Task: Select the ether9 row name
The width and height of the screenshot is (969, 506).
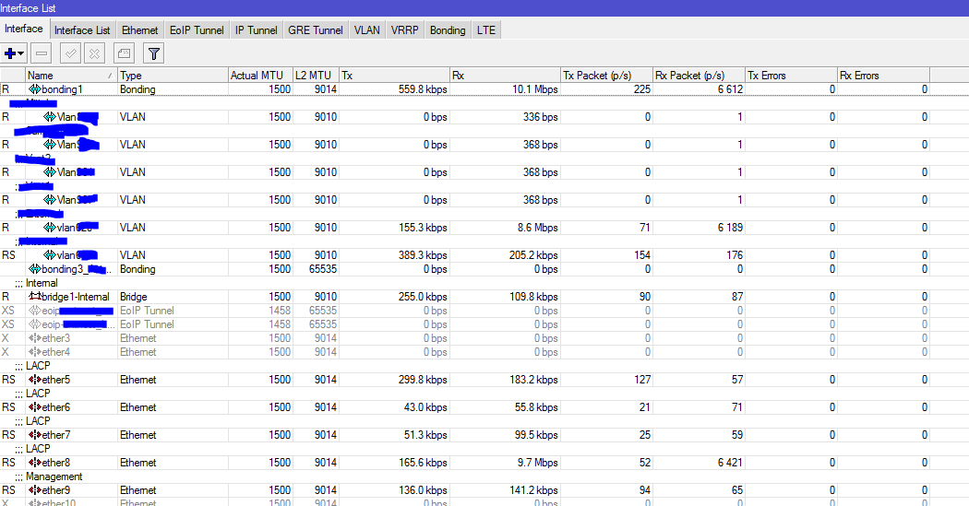Action: [x=56, y=490]
